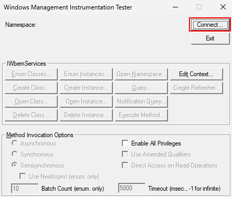Click the Enum Classes button

click(31, 74)
